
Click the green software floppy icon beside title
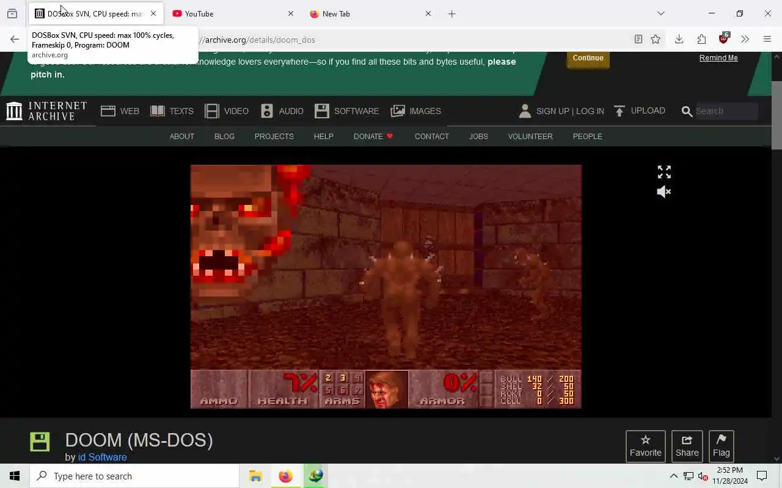point(40,442)
